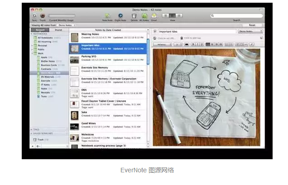Insert a horizontal rule with toolbar icon
This screenshot has width=288, height=185.
click(246, 44)
